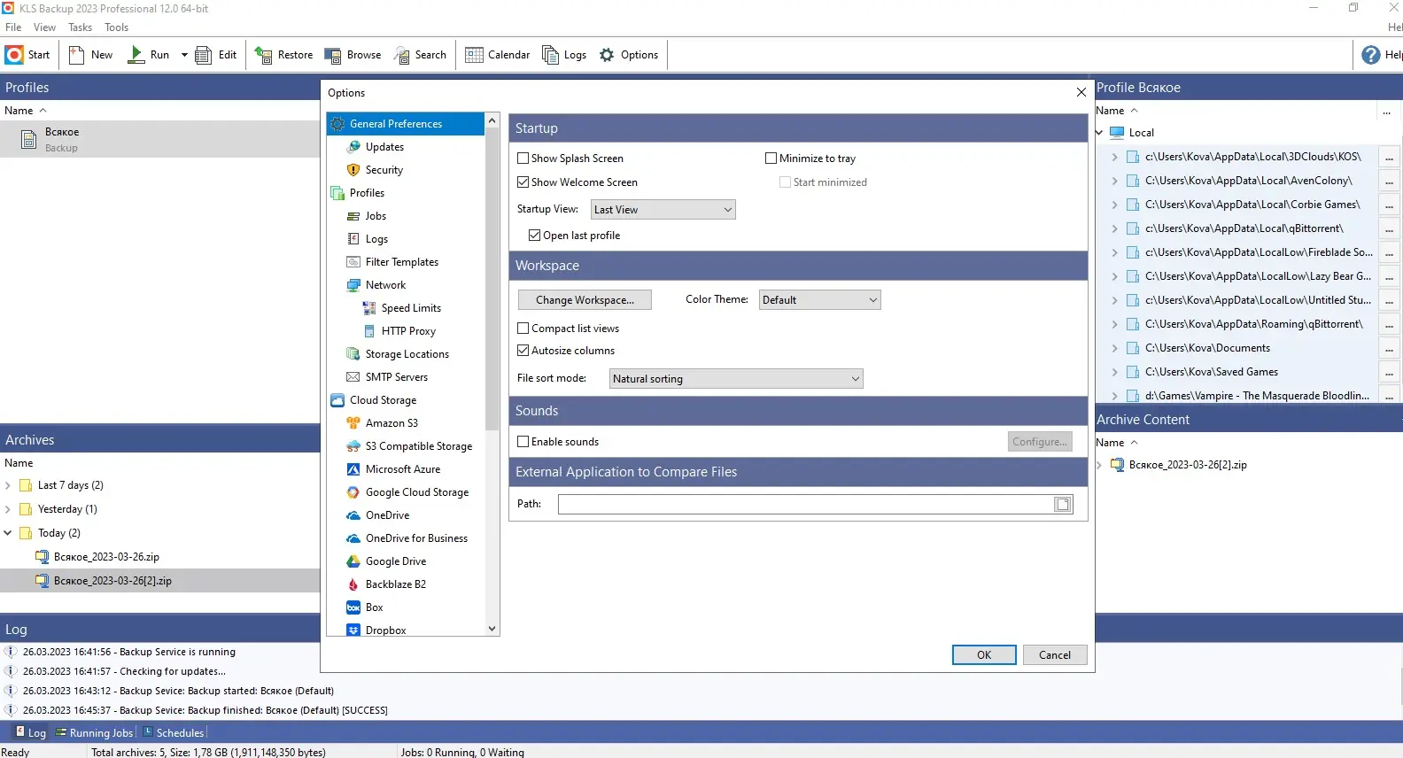Toggle Show Splash Screen checkbox
Screen dimensions: 1403x758
523,159
